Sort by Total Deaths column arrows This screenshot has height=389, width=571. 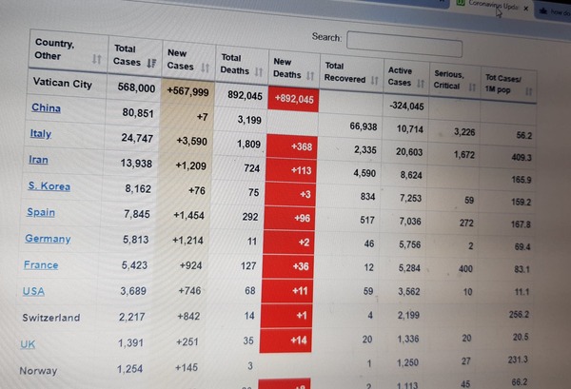coord(256,71)
